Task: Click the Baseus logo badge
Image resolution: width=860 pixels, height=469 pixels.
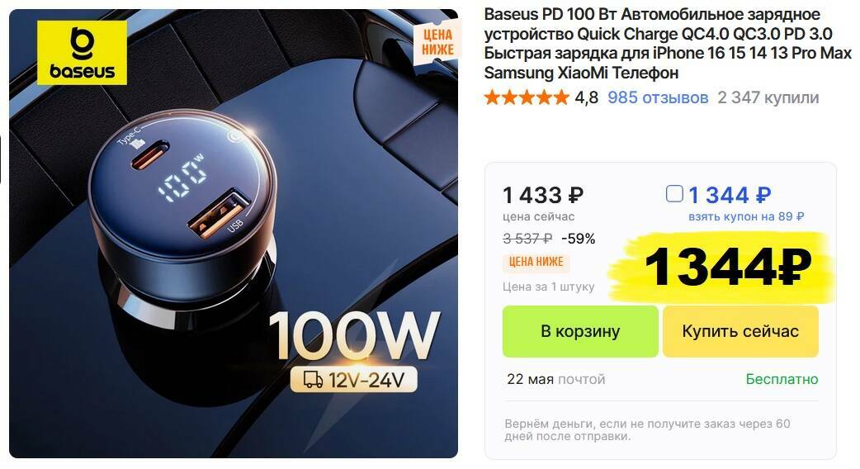Action: [82, 53]
